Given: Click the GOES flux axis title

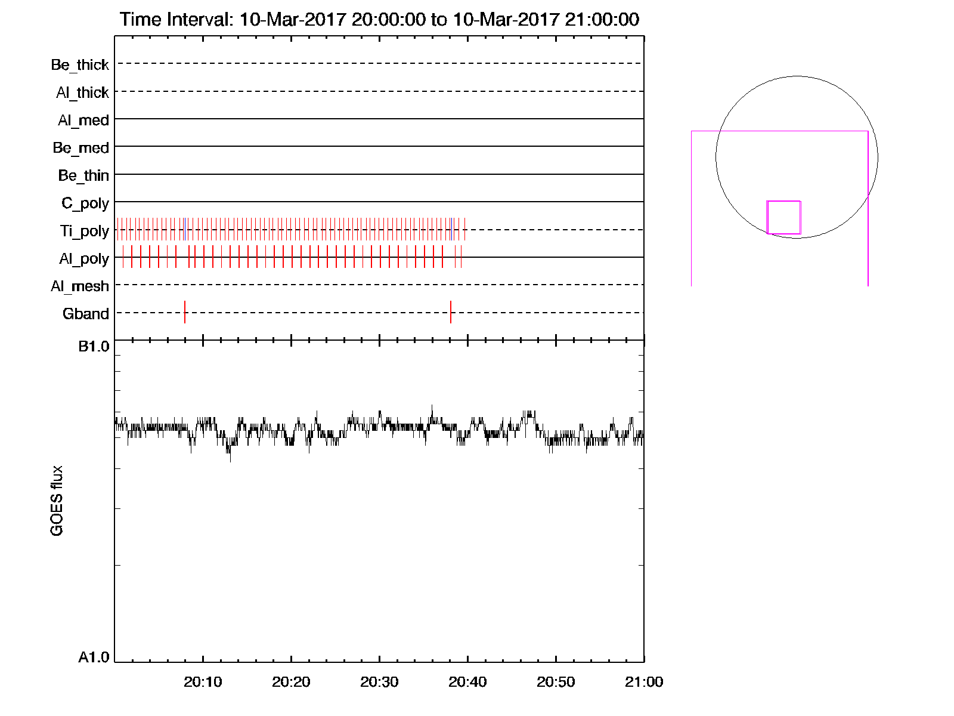Looking at the screenshot, I should pos(57,501).
